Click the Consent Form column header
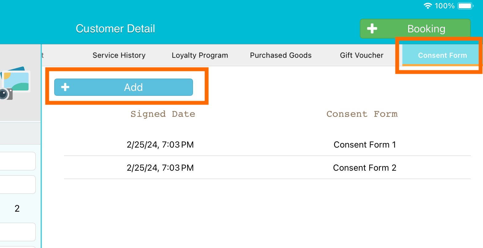Image resolution: width=483 pixels, height=248 pixels. [x=362, y=114]
